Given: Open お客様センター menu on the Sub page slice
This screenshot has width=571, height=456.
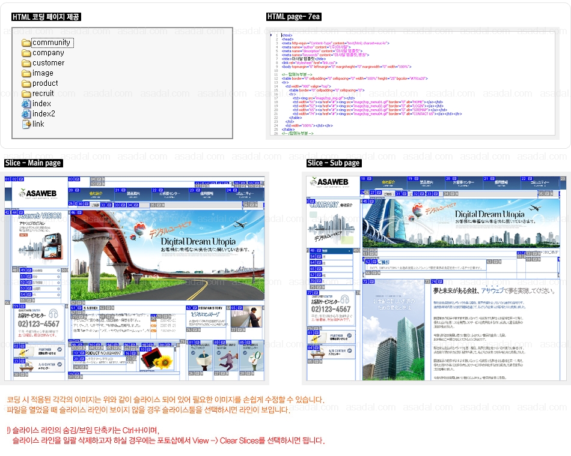Looking at the screenshot, I should tap(463, 182).
